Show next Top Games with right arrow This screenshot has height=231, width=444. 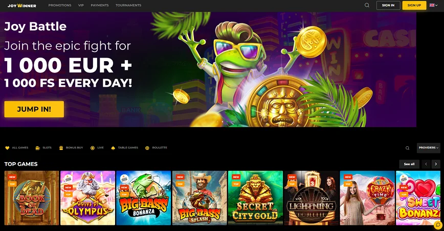click(436, 164)
